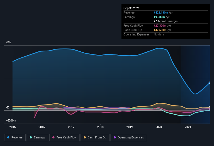Select the 2017 x-axis label
This screenshot has height=146, width=214.
71,127
